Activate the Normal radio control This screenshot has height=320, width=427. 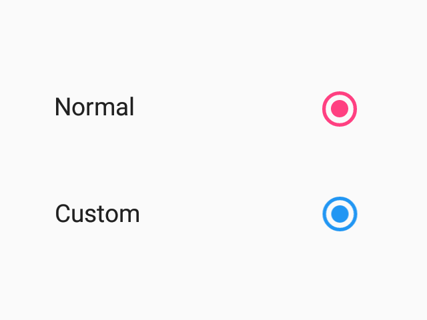340,108
